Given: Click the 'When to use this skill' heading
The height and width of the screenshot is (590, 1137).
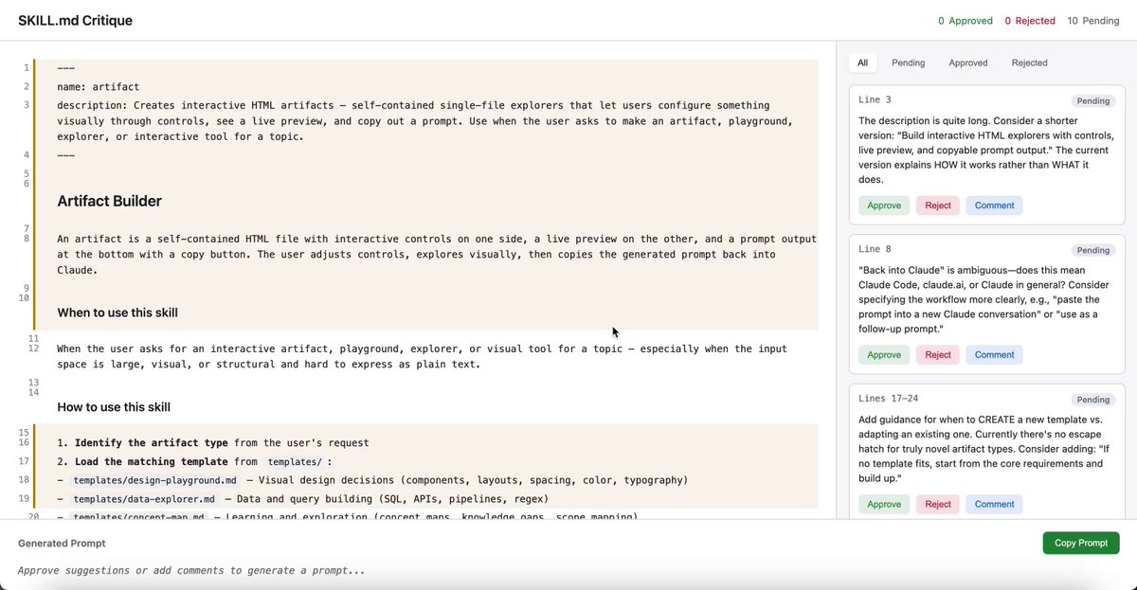Looking at the screenshot, I should (117, 313).
